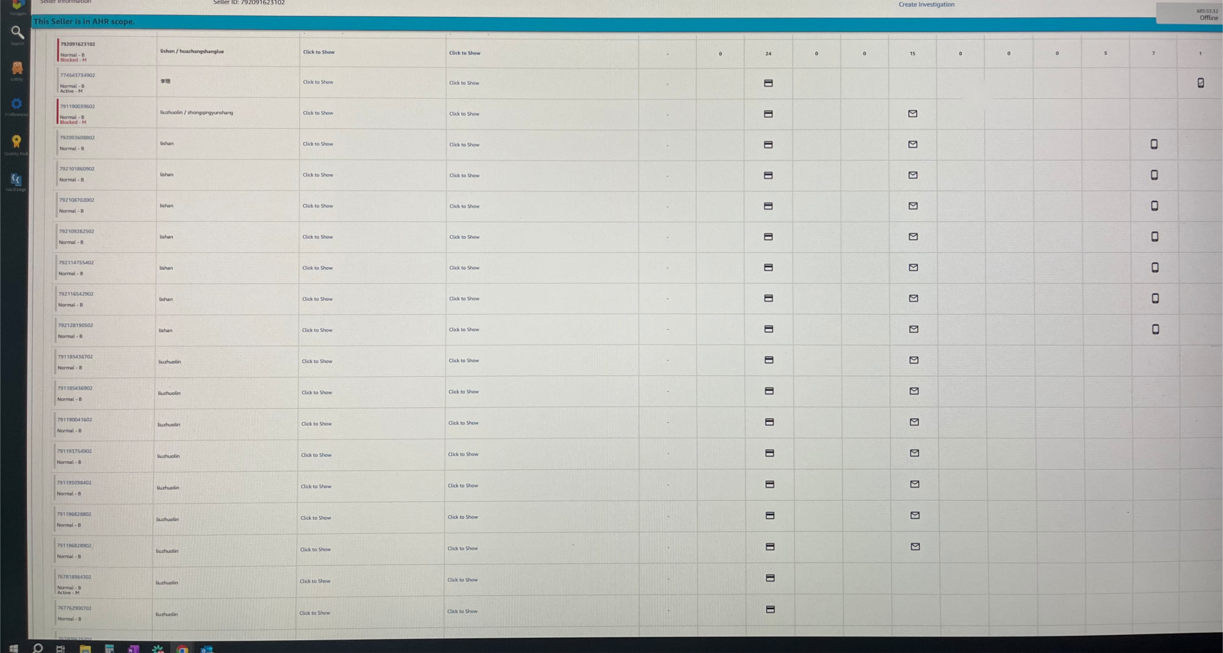
Task: Click credit card icon in row 774643734902
Action: click(768, 83)
